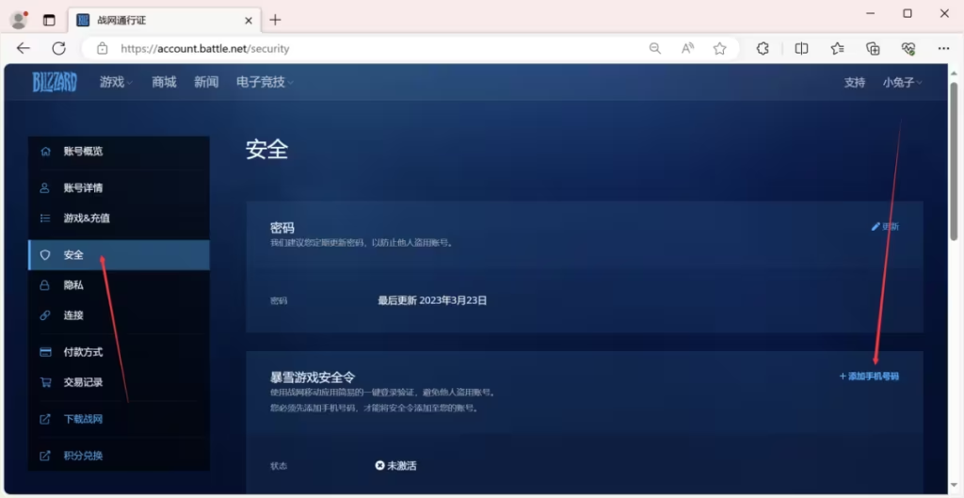Click the page vertical scrollbar thumb
The width and height of the screenshot is (964, 498).
click(x=954, y=160)
